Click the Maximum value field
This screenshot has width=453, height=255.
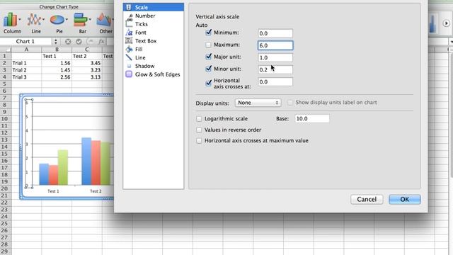275,45
